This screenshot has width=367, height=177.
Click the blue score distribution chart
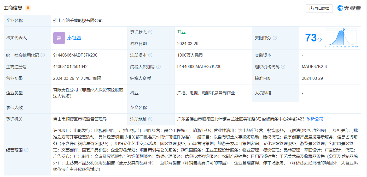[341, 38]
